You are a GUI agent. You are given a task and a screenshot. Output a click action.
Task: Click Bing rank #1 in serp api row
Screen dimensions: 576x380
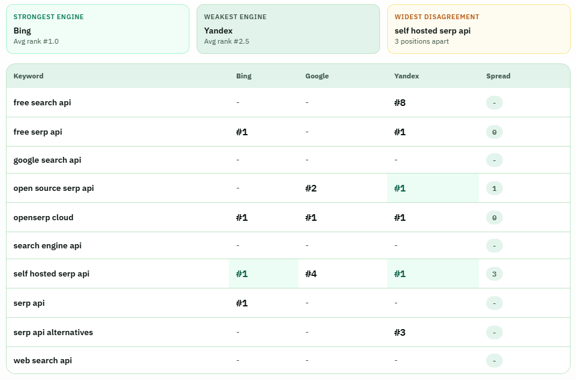tap(242, 303)
